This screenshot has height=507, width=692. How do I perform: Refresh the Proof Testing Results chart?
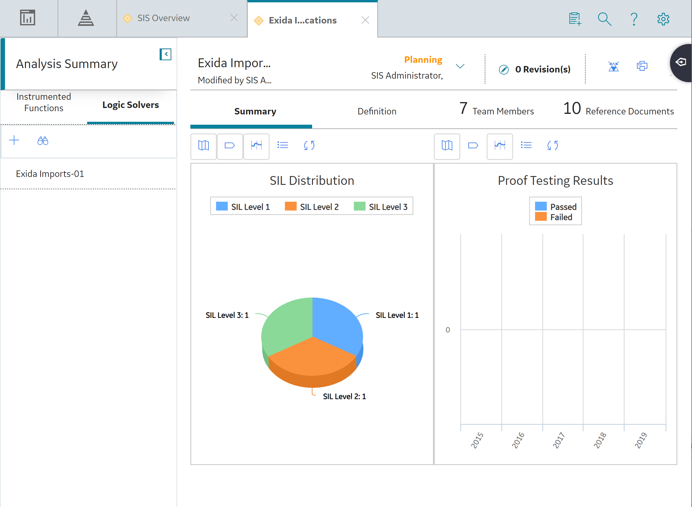click(552, 145)
